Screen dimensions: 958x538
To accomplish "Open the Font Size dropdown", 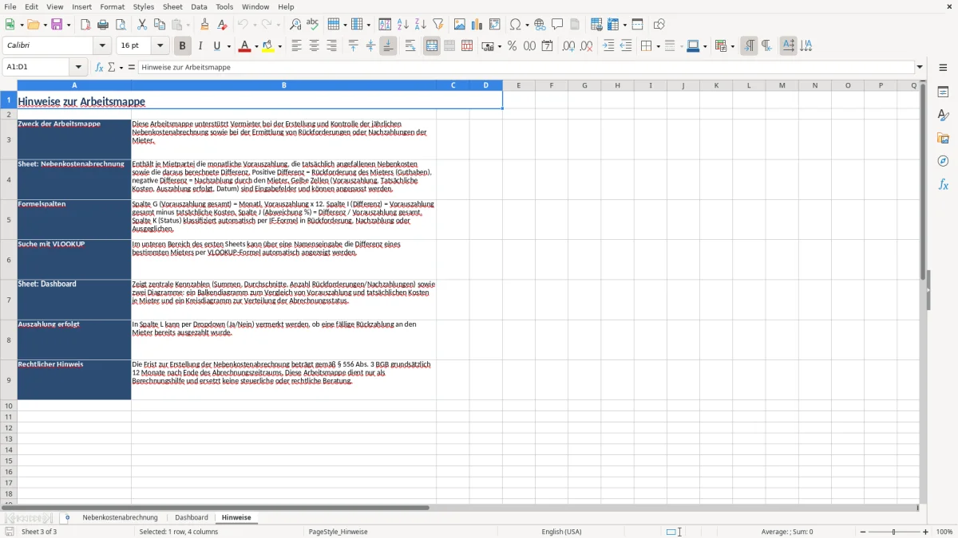I will pos(160,46).
